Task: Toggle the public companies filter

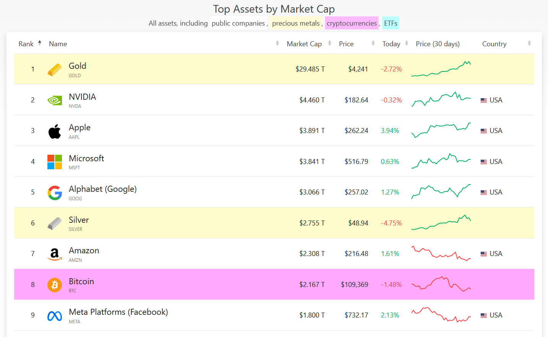Action: tap(238, 23)
